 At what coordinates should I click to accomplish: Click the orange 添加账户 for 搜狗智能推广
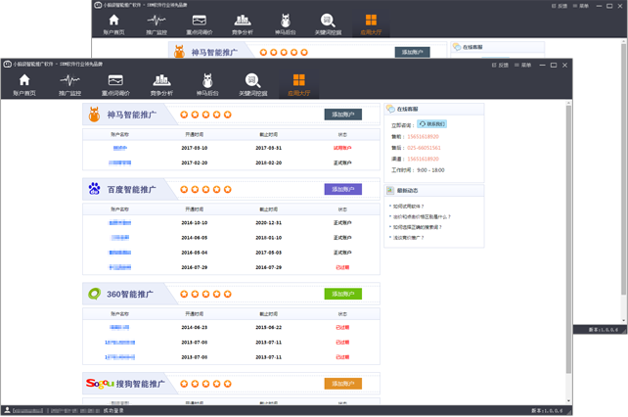coord(342,384)
